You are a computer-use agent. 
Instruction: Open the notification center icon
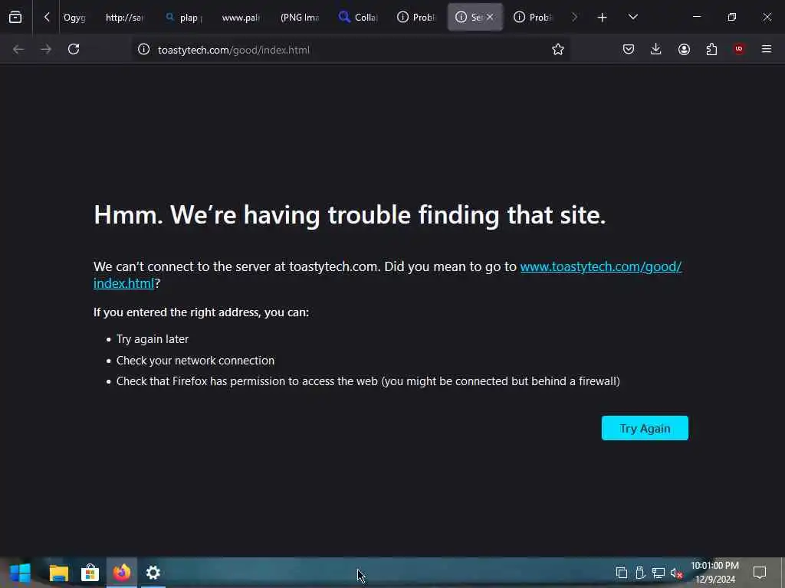tap(760, 573)
